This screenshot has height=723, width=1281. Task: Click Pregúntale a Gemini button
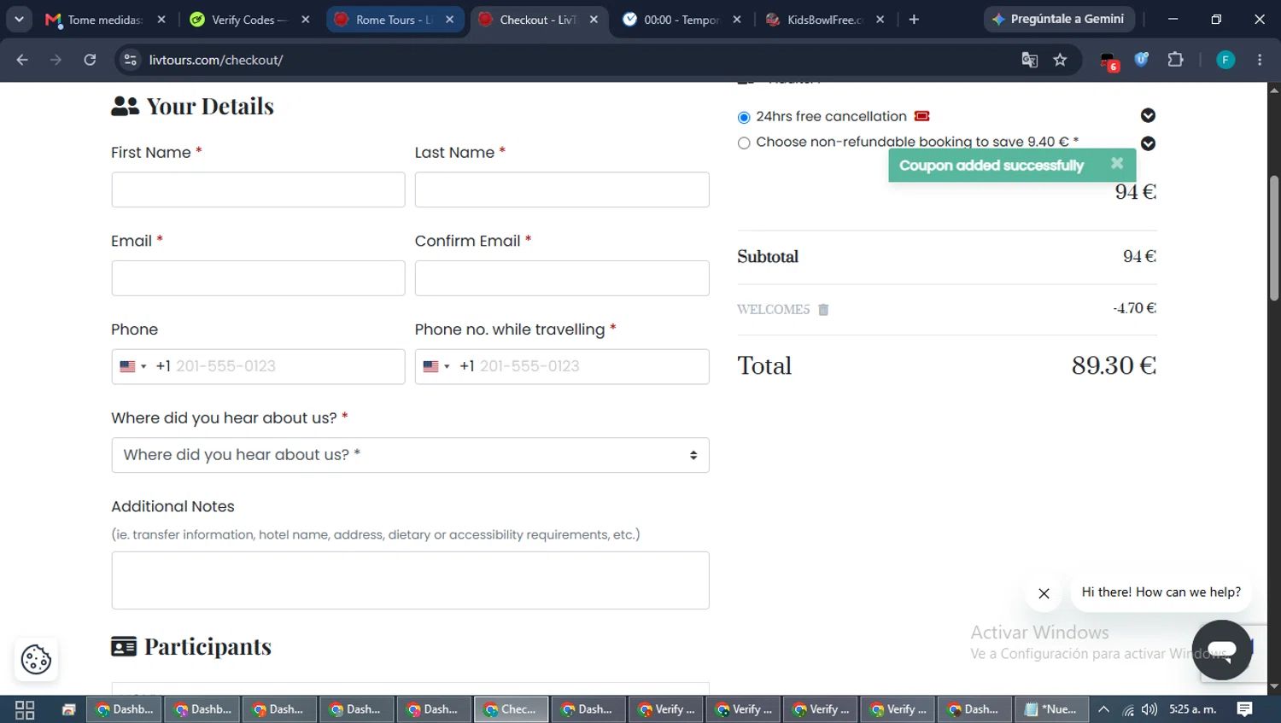click(1058, 19)
